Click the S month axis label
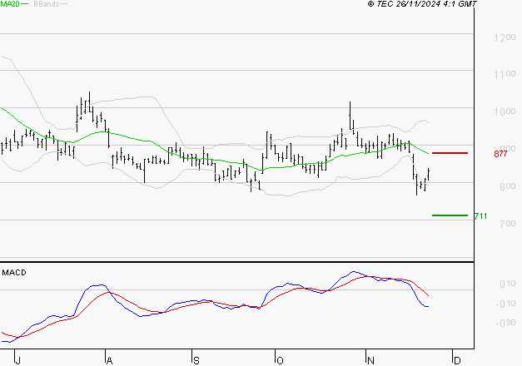The image size is (522, 366). (196, 361)
